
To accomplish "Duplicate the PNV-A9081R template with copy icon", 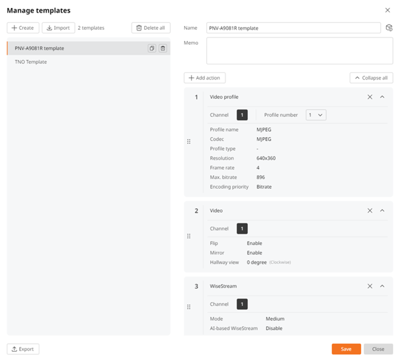I will tap(152, 48).
